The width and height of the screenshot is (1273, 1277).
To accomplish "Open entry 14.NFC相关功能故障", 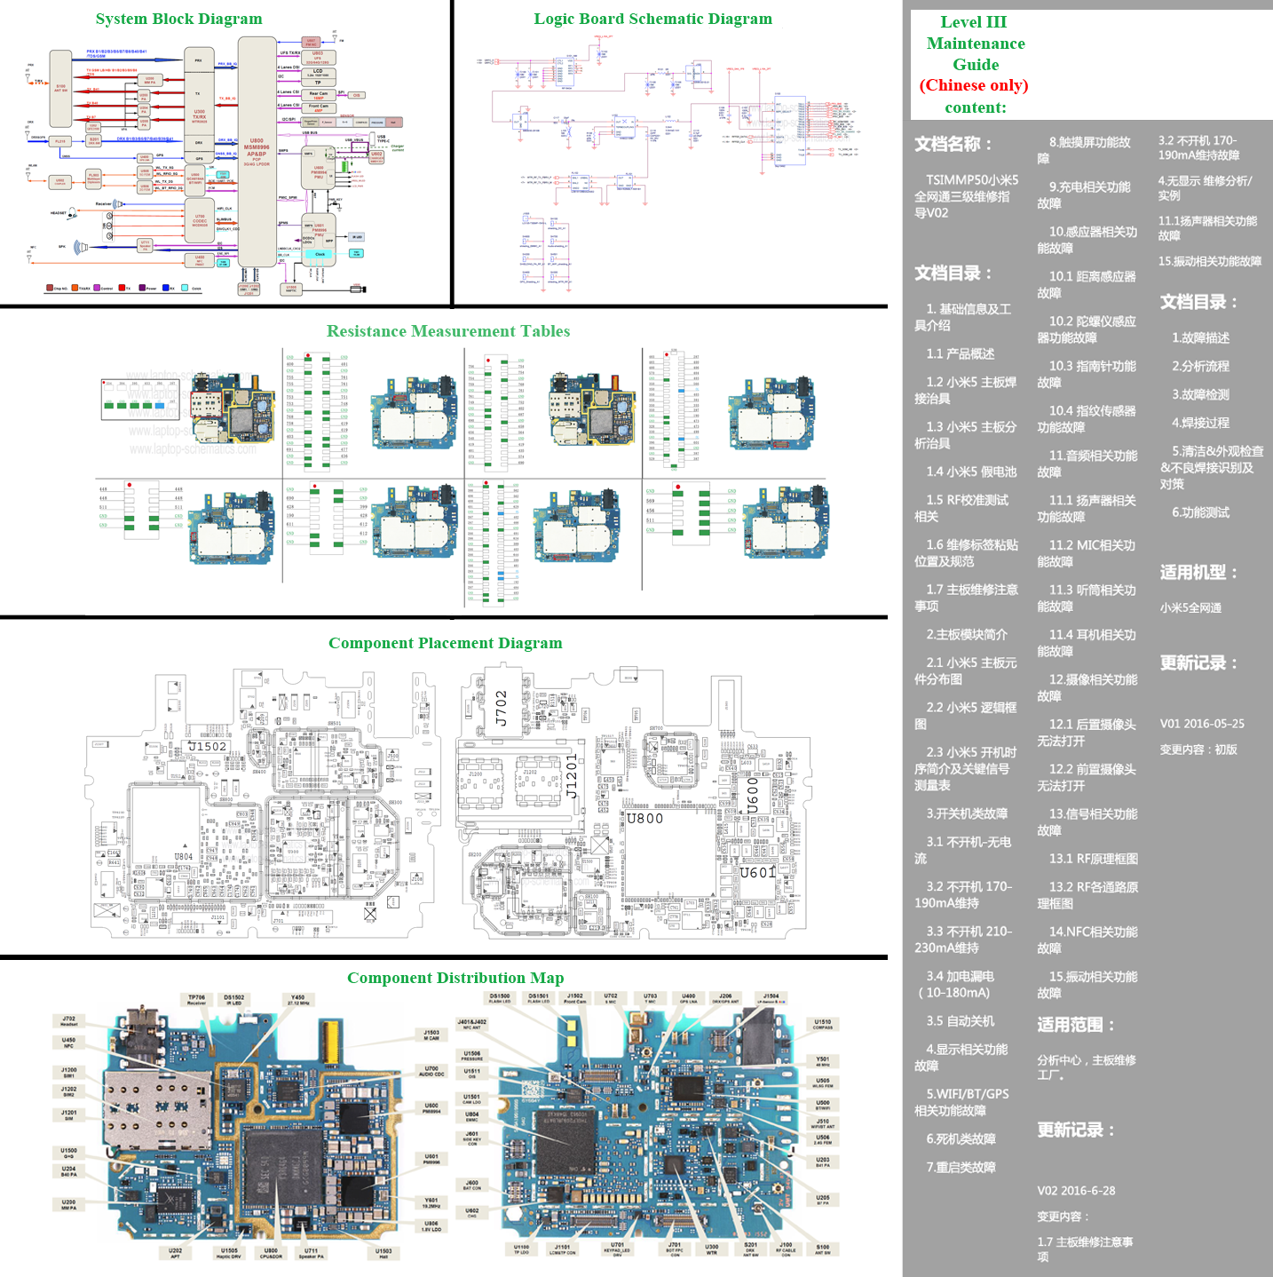I will pos(1087,940).
